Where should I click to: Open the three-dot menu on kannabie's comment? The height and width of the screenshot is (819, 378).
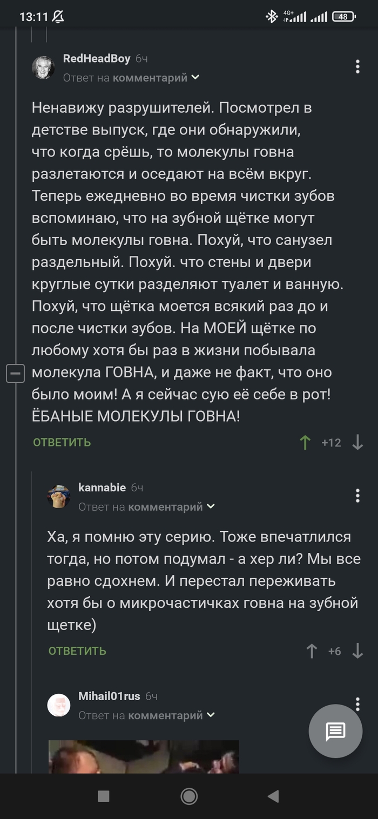(x=357, y=495)
